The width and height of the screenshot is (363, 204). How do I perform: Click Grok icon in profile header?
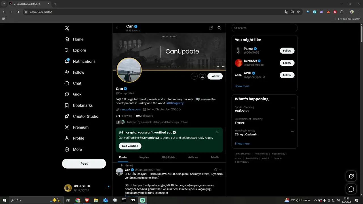tap(211, 28)
